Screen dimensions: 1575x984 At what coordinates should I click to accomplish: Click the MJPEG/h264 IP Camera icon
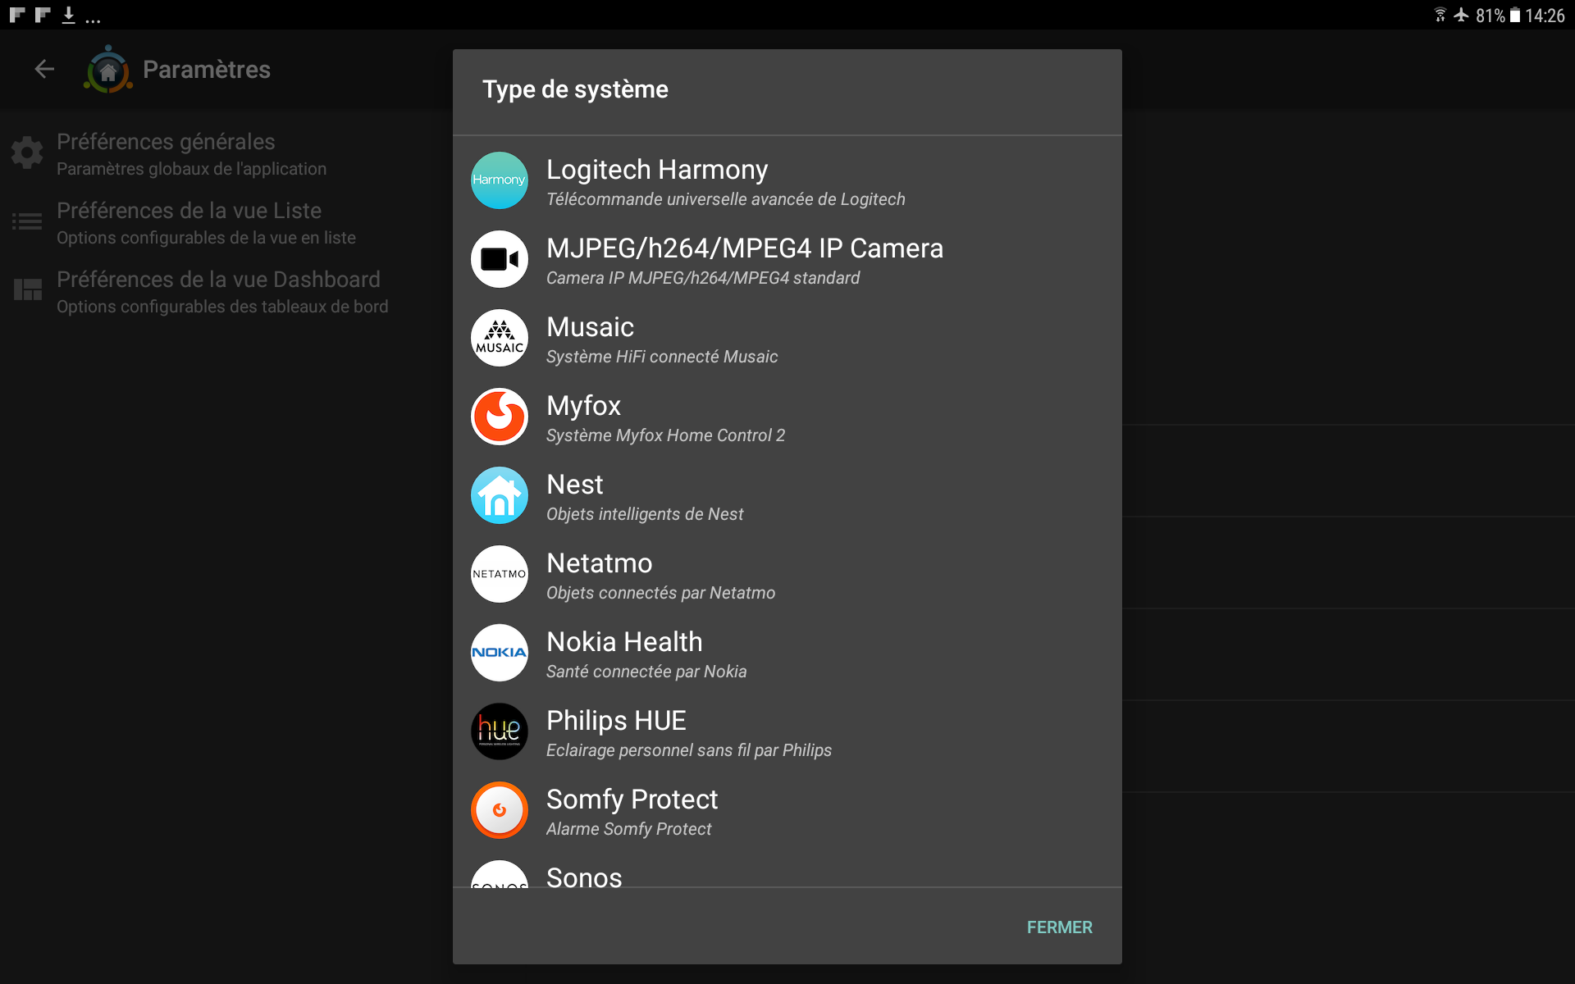(499, 259)
